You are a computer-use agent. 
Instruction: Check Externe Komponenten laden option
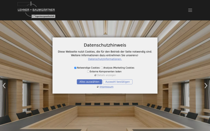pyautogui.click(x=88, y=72)
